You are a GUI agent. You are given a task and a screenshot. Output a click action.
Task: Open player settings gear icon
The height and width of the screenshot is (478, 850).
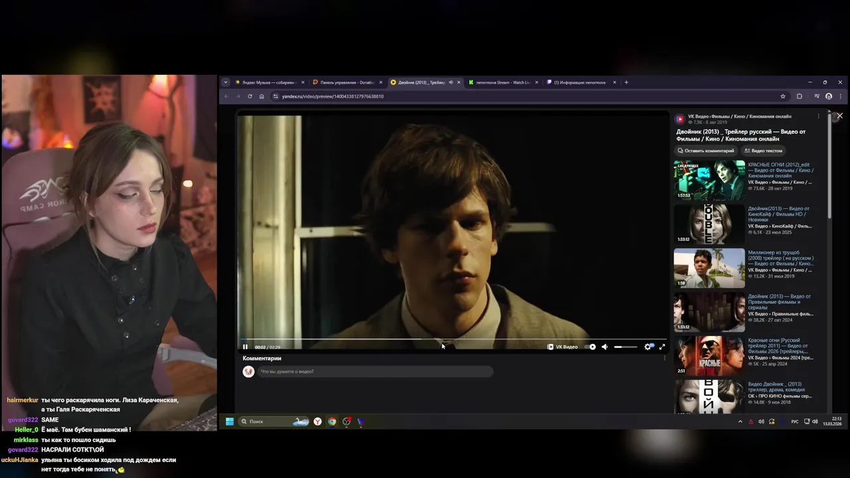tap(648, 347)
